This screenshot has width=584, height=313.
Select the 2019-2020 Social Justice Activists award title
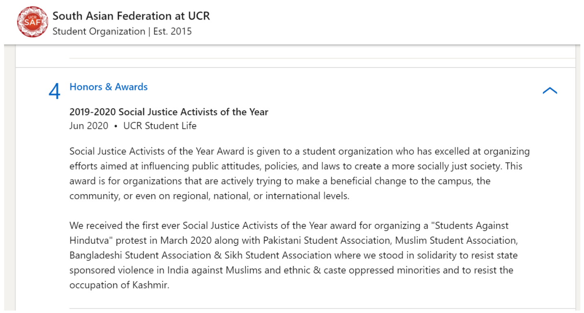pos(168,112)
